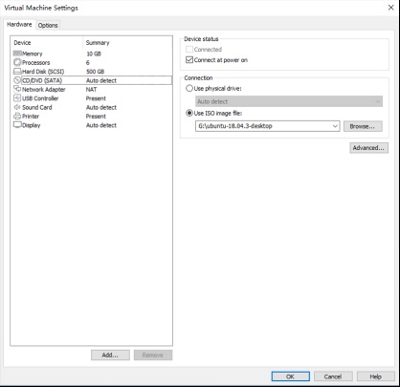Viewport: 400px width, 387px height.
Task: Click the Sound Card speaker icon
Action: 17,107
